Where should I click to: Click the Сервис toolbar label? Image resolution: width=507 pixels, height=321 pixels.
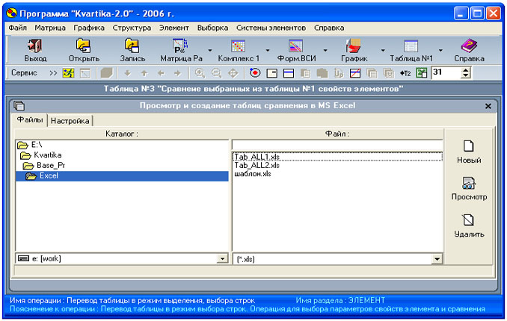[24, 73]
